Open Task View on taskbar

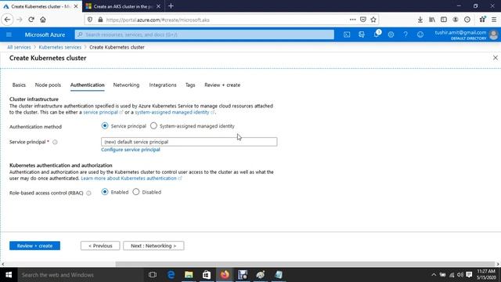[153, 275]
